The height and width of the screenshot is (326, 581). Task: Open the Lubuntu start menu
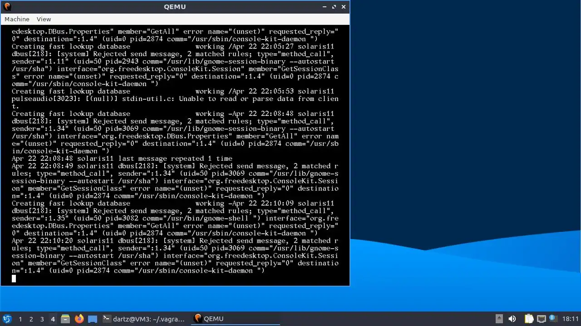7,319
